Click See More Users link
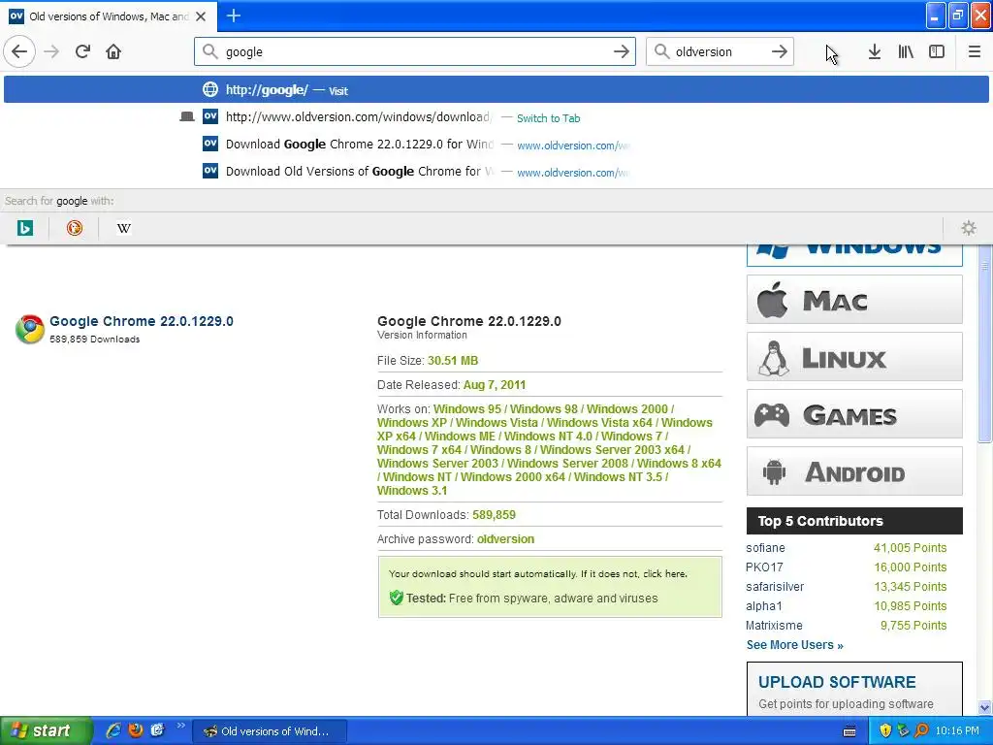993x745 pixels. [795, 645]
